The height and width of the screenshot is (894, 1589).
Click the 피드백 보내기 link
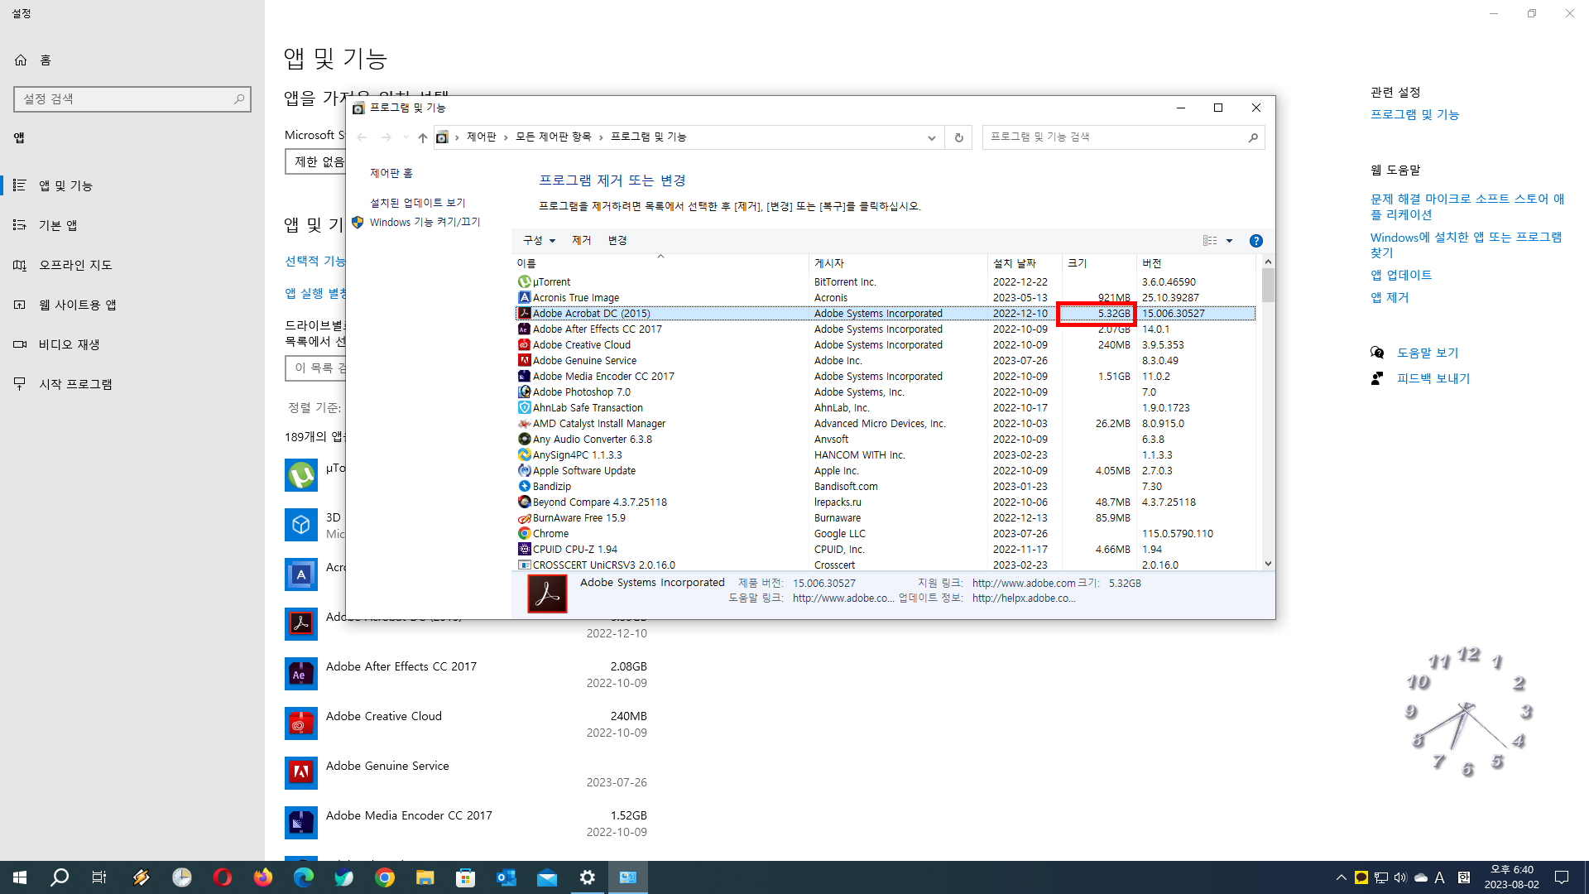pyautogui.click(x=1433, y=378)
